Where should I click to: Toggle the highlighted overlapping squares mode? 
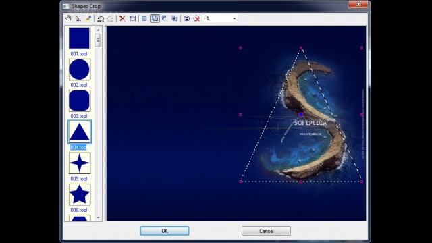tap(155, 18)
